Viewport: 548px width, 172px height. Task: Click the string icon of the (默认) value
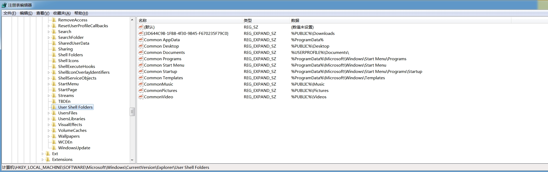[x=141, y=27]
